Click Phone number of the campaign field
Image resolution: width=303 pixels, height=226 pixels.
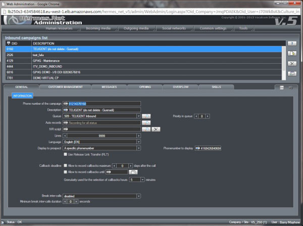(x=102, y=104)
